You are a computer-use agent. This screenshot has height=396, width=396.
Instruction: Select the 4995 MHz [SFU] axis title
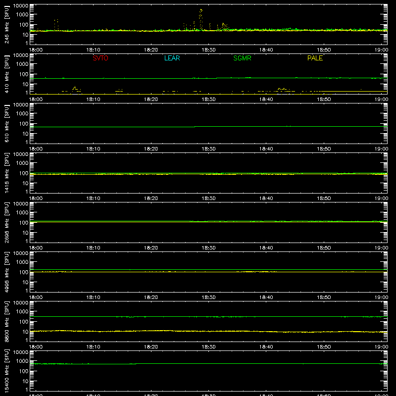coord(7,272)
